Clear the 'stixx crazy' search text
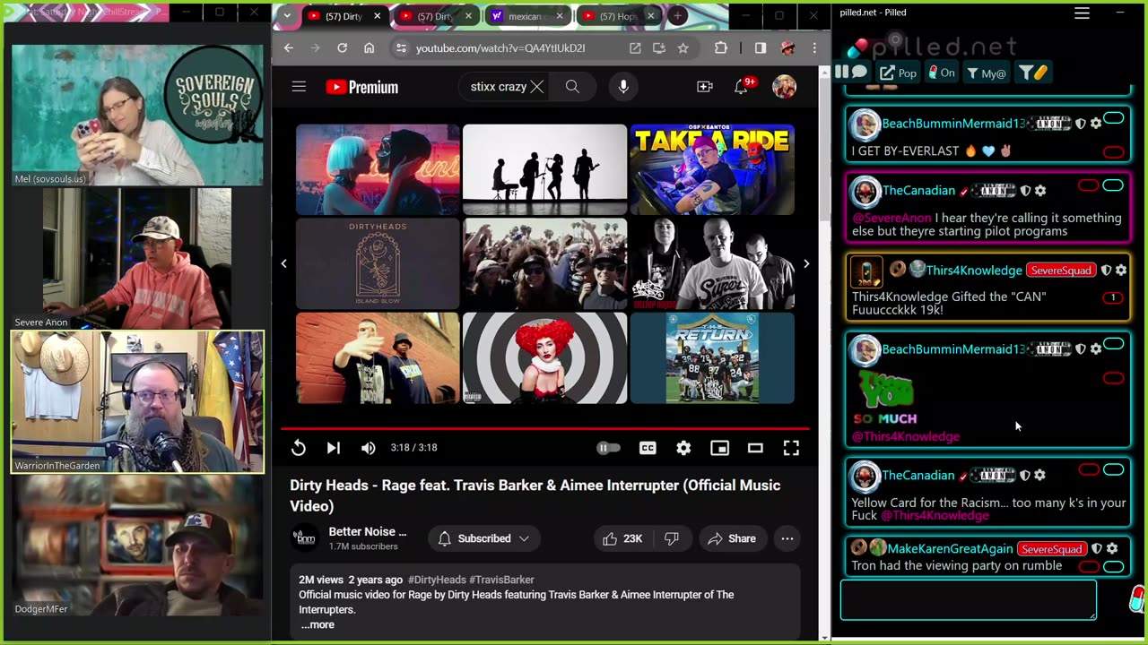Image resolution: width=1148 pixels, height=645 pixels. coord(536,87)
